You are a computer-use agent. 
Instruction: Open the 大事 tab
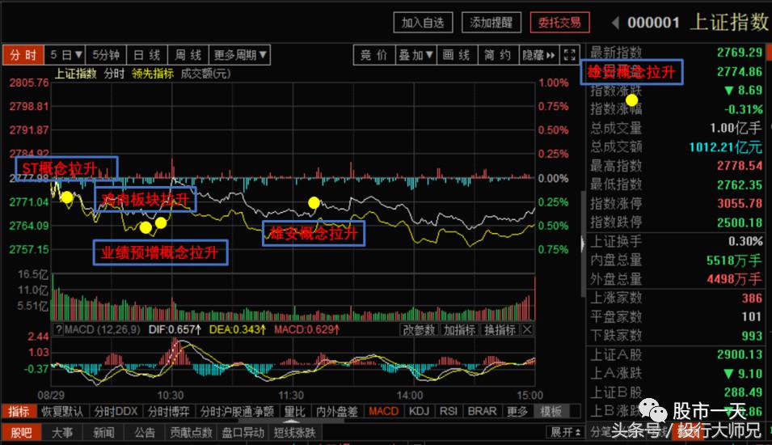[62, 433]
